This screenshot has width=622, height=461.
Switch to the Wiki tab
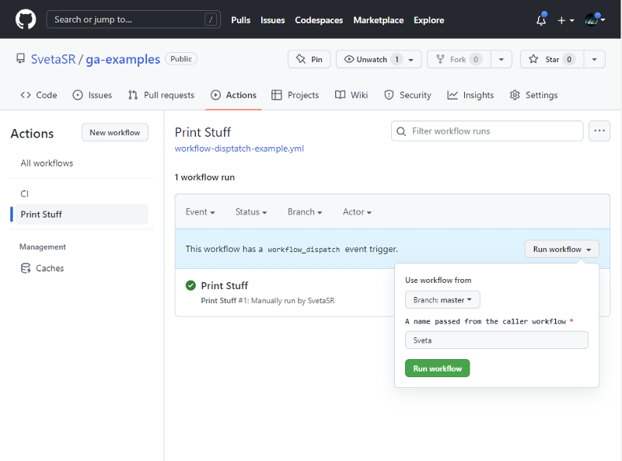click(x=351, y=95)
